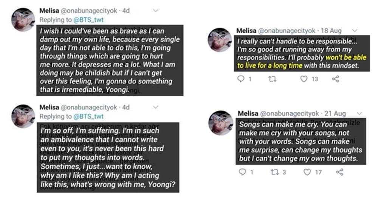Reply to the 18 Aug tweet

[241, 79]
